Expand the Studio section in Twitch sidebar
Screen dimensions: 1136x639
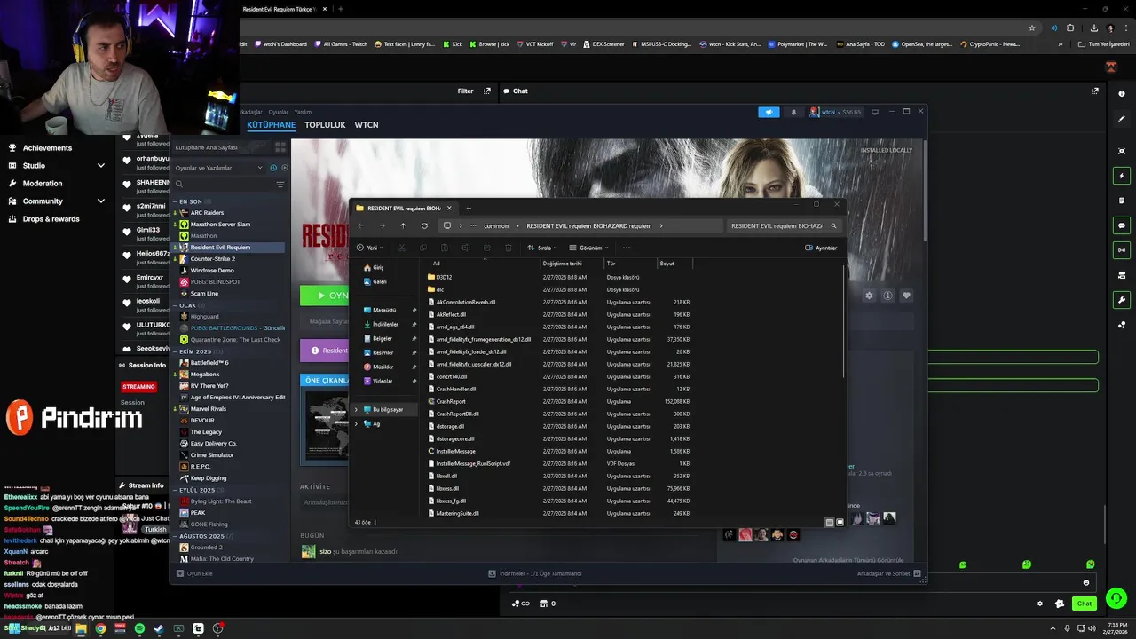(x=101, y=166)
